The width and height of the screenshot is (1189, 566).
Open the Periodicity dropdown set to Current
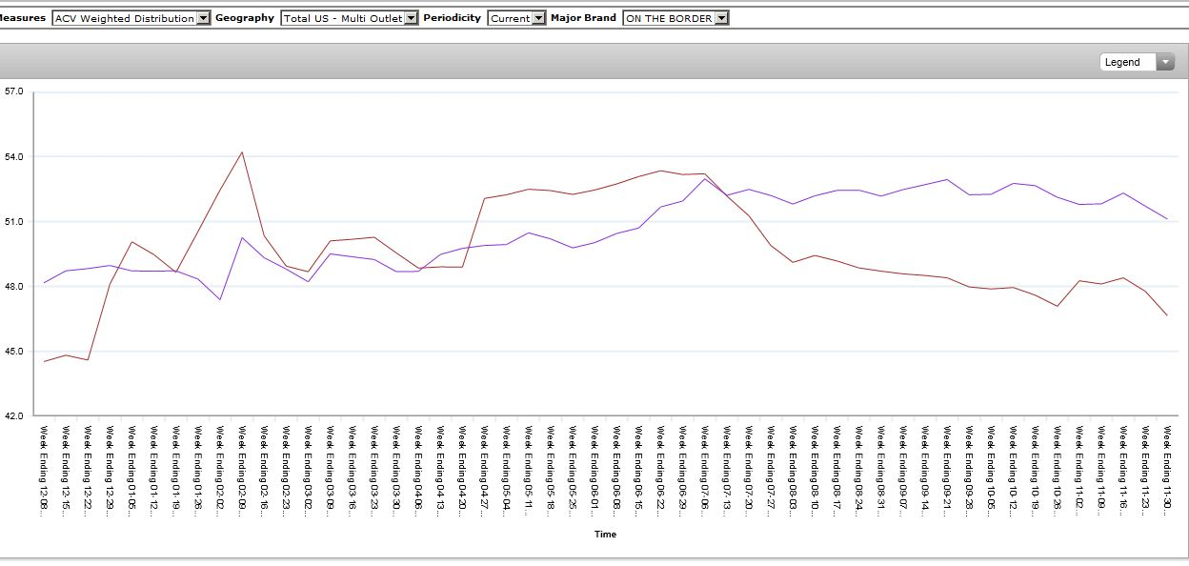516,18
